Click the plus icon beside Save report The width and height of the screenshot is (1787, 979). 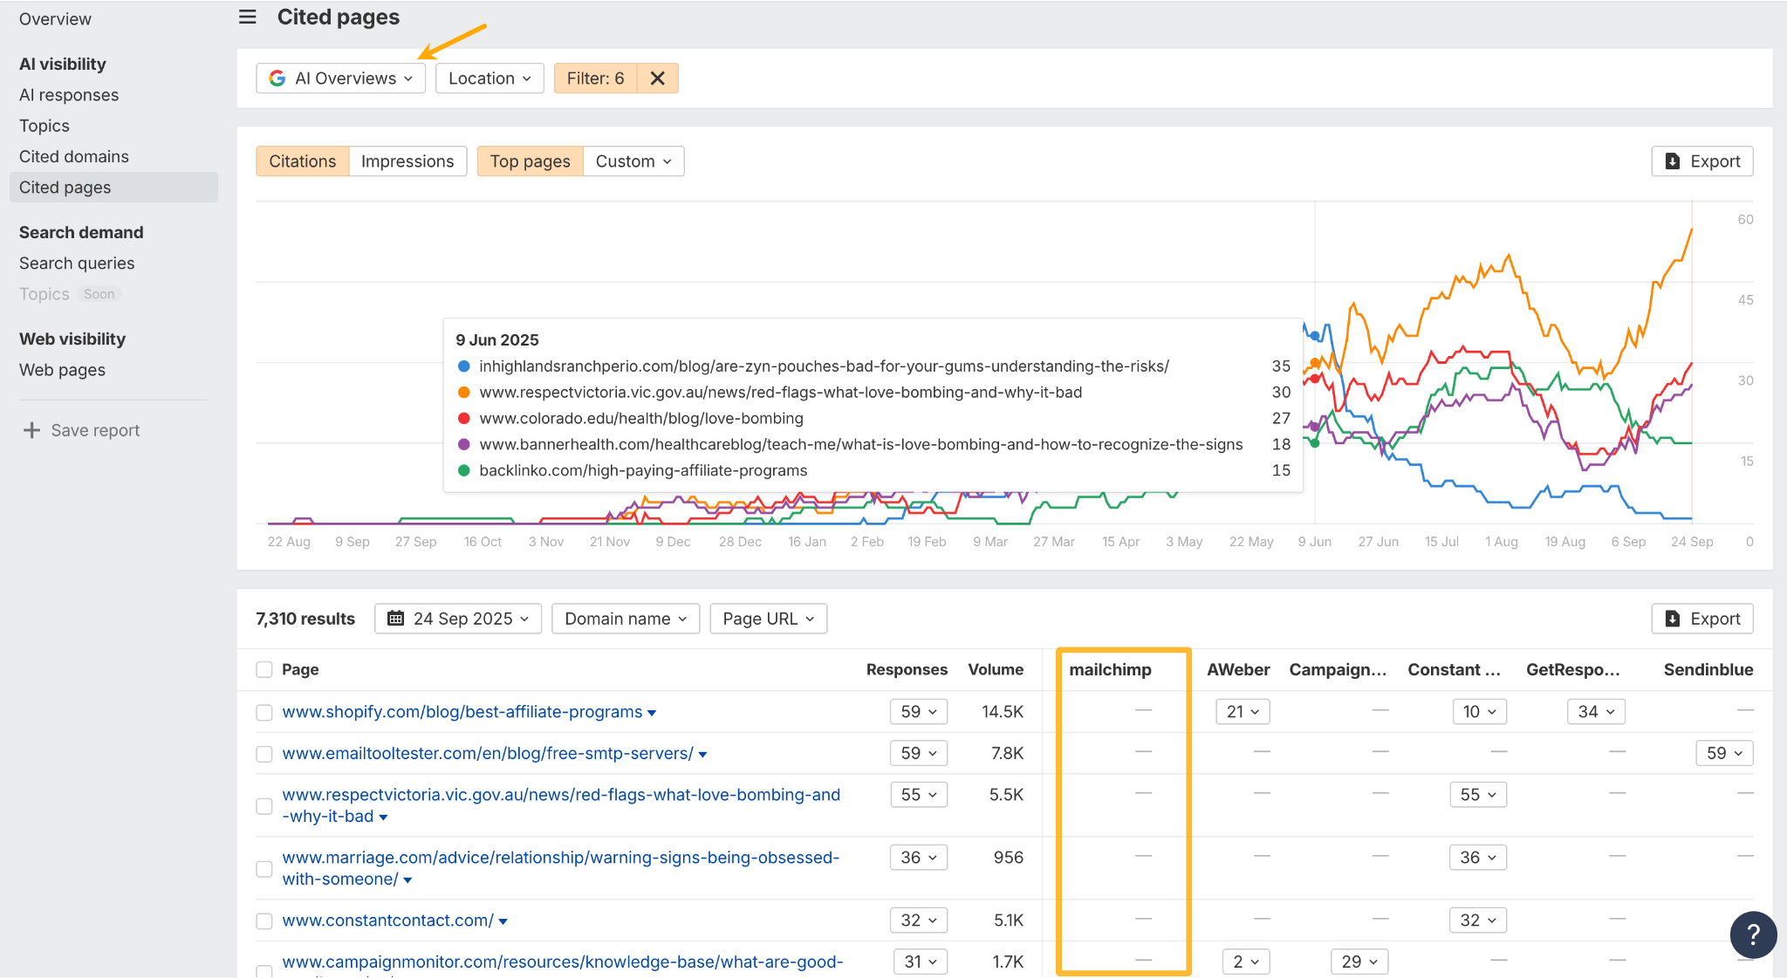tap(31, 429)
